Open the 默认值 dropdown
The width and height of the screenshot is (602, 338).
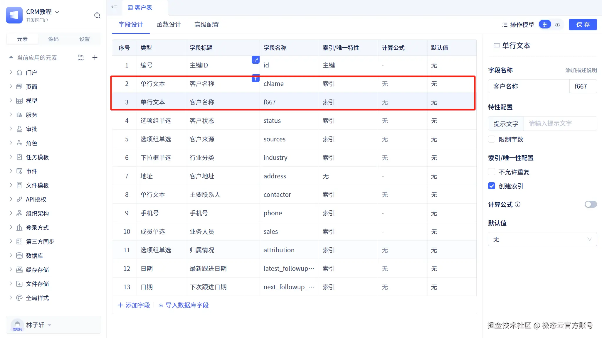[x=542, y=239]
